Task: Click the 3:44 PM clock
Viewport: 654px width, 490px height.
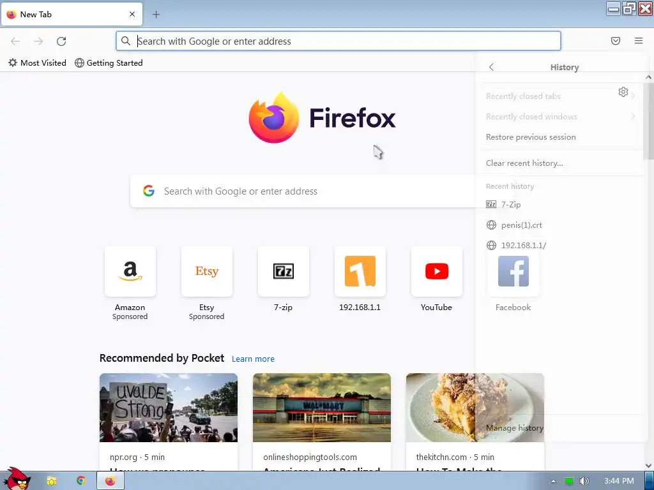Action: [619, 481]
